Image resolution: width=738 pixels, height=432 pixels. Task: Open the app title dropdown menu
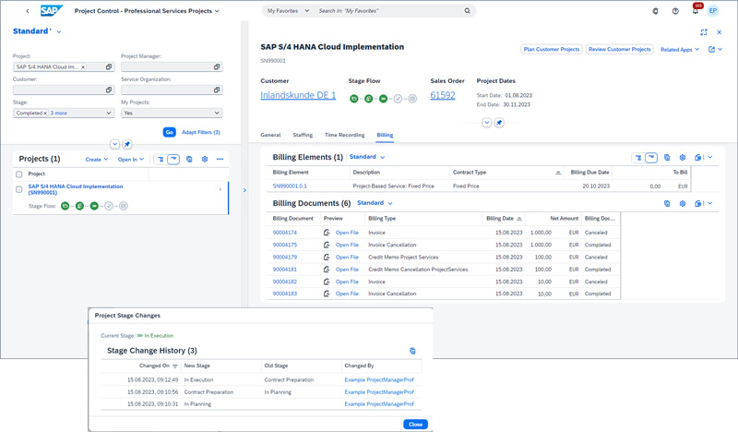tap(217, 11)
